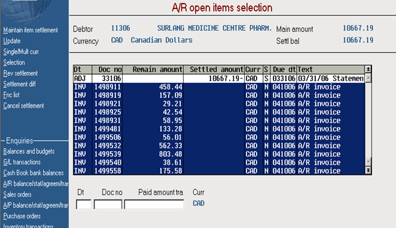Click remain amount 803.48 cell
Screen dimensions: 396x228
tap(153, 154)
